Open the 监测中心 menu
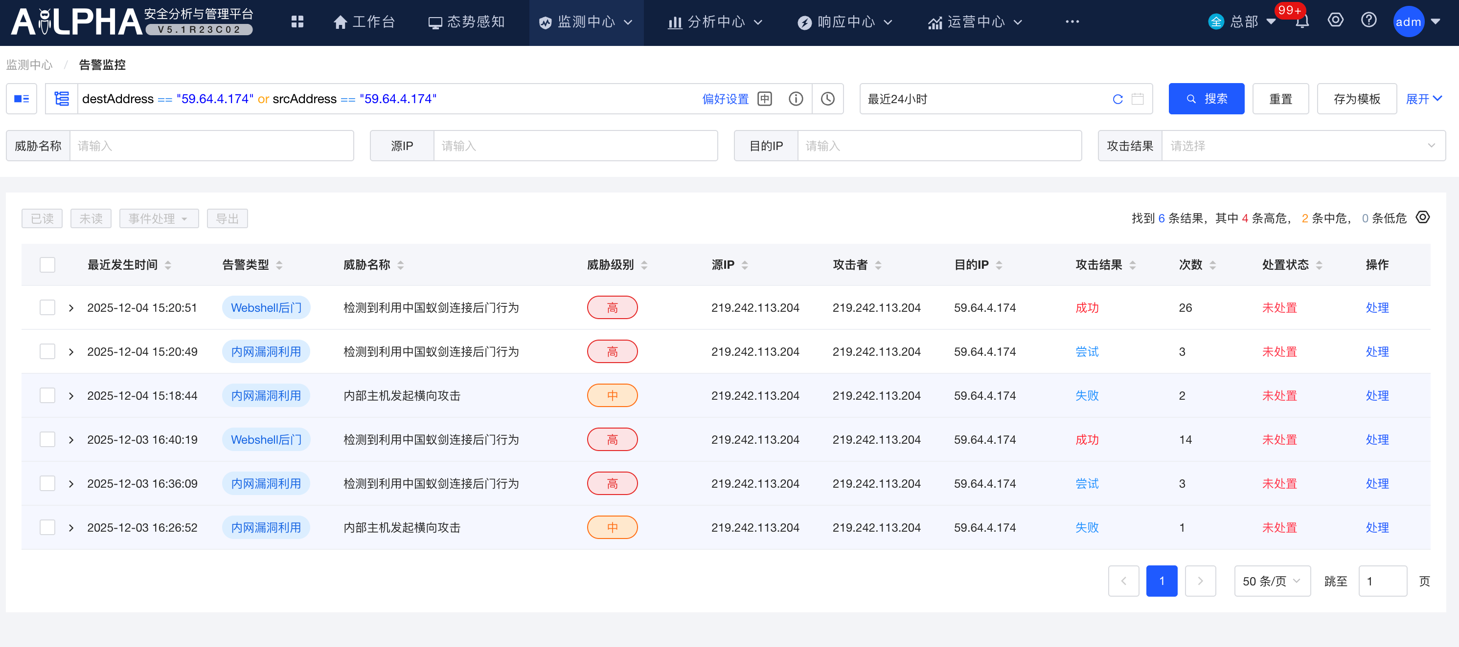This screenshot has width=1459, height=647. pyautogui.click(x=586, y=22)
